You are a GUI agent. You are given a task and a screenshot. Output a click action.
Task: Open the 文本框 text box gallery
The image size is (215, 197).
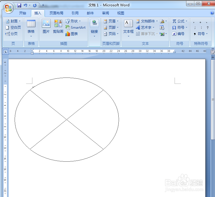coord(128,28)
